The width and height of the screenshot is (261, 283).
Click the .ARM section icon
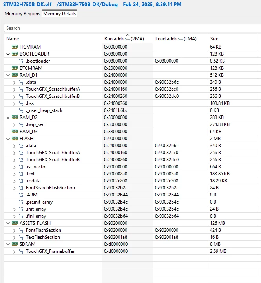21,195
